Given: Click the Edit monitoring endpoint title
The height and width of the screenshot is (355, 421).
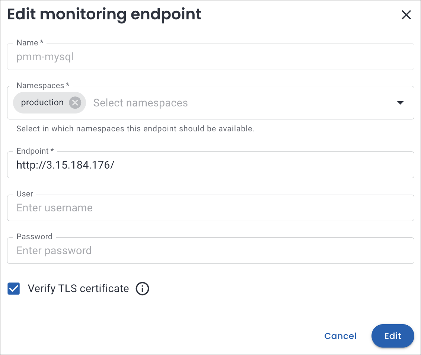Looking at the screenshot, I should [x=104, y=15].
